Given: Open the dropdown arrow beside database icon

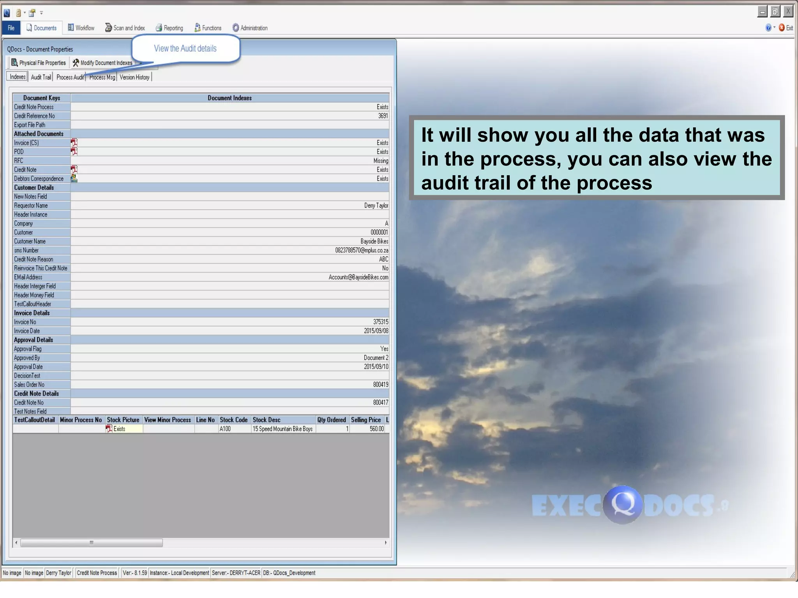Looking at the screenshot, I should point(25,13).
